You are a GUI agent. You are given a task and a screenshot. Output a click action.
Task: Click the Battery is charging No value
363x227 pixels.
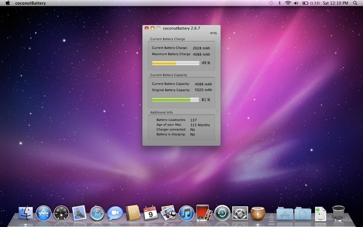point(192,134)
